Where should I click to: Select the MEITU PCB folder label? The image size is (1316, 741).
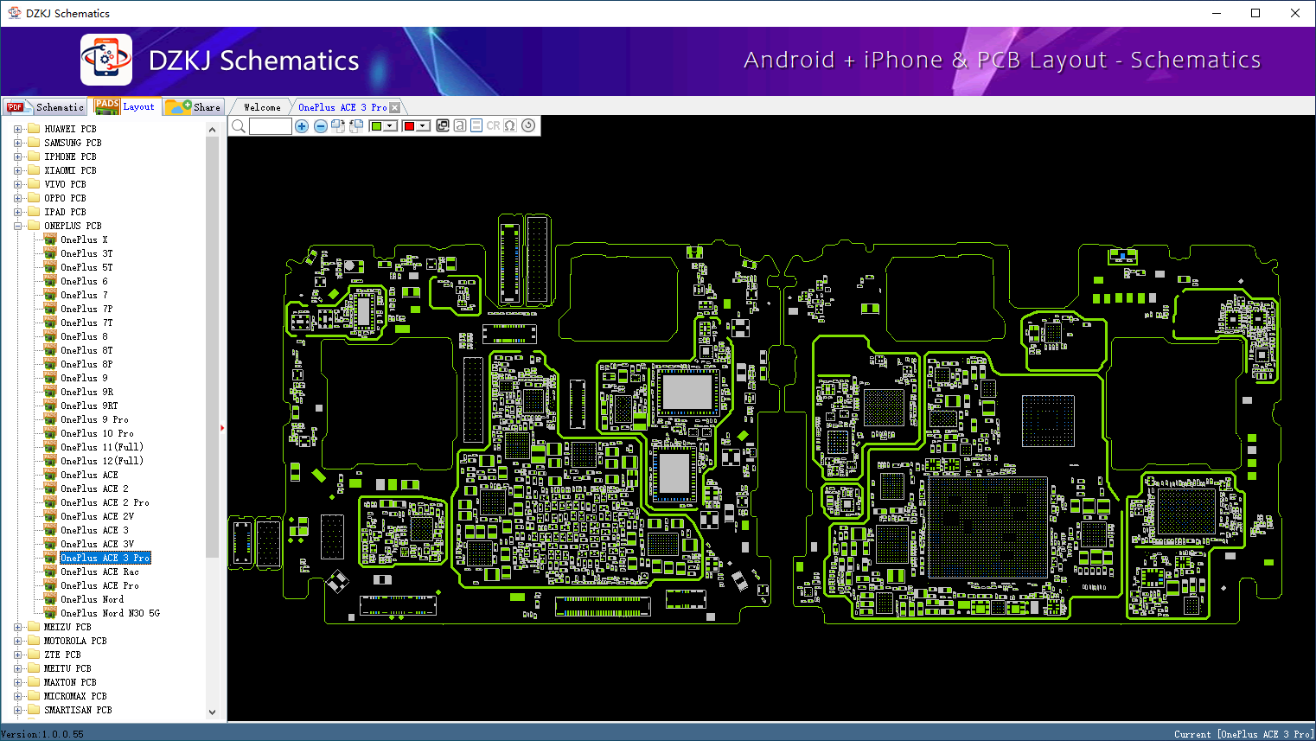tap(67, 668)
